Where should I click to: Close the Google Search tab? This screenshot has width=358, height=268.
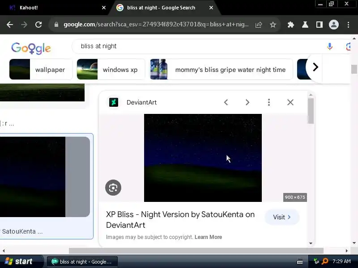pos(211,8)
